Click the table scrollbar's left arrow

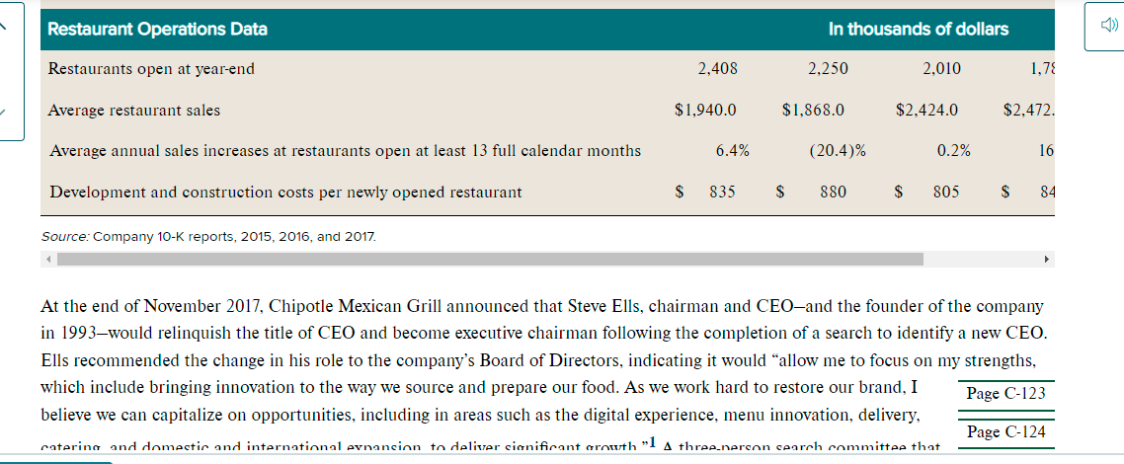pos(48,259)
